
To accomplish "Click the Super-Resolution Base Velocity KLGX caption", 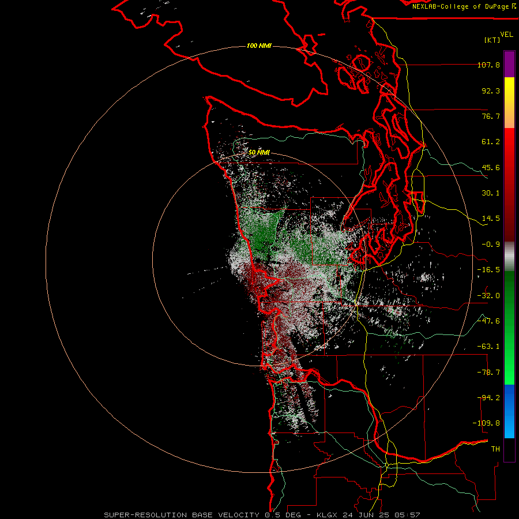I will (262, 515).
